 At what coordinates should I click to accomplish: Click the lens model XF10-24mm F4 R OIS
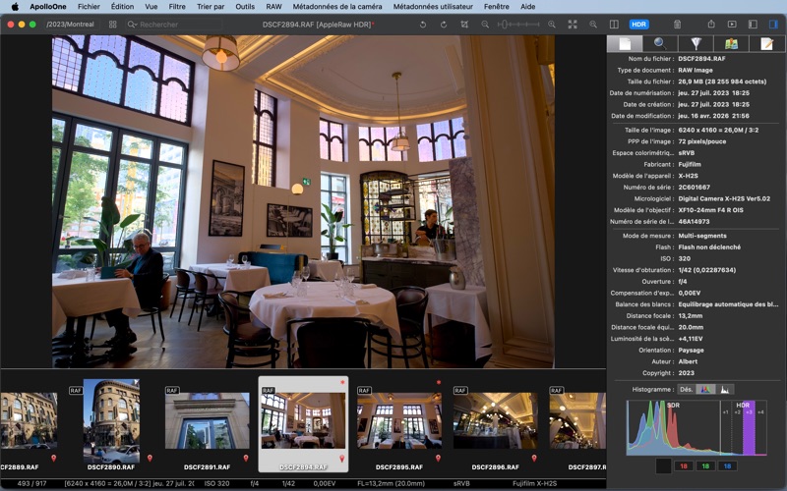tap(710, 210)
